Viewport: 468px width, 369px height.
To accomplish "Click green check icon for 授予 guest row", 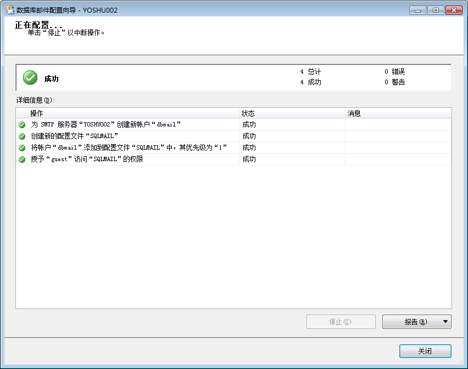I will (22, 159).
